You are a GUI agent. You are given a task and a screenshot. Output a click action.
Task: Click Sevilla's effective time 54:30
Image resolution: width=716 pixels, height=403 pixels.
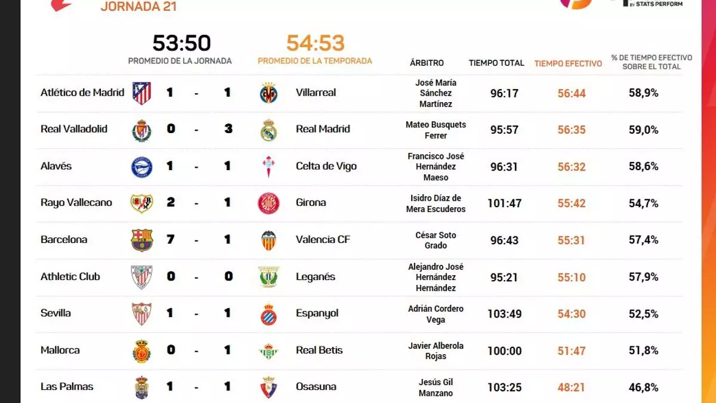coord(572,313)
